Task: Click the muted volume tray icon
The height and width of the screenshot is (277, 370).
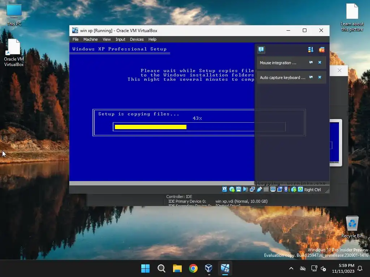Action: click(323, 268)
